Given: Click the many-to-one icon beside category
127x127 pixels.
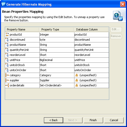Looking at the screenshot, I should [7, 75].
